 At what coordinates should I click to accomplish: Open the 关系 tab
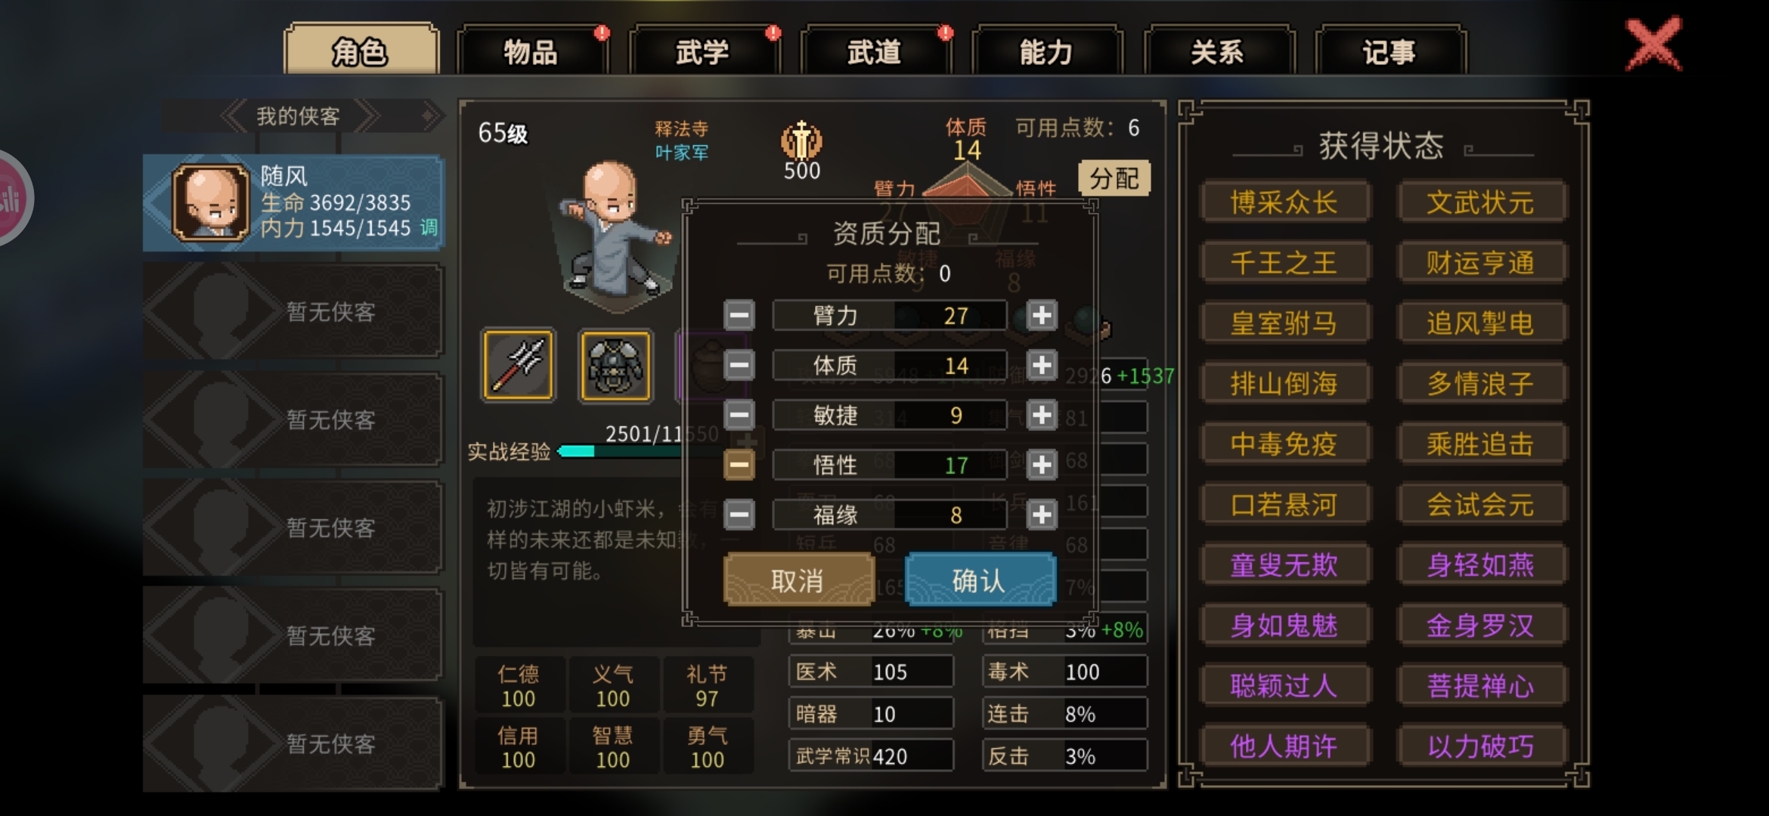point(1218,51)
